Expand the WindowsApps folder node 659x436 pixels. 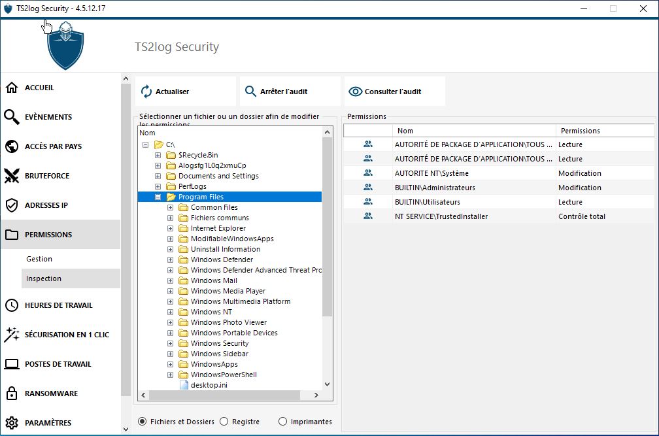tap(170, 364)
